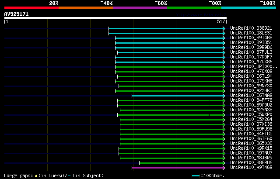Click the UniRef100_A2XHK2 label
280x179 pixels.
tap(251, 91)
